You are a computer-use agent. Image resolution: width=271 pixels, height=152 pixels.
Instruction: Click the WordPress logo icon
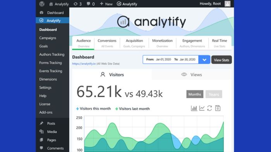pyautogui.click(x=42, y=4)
